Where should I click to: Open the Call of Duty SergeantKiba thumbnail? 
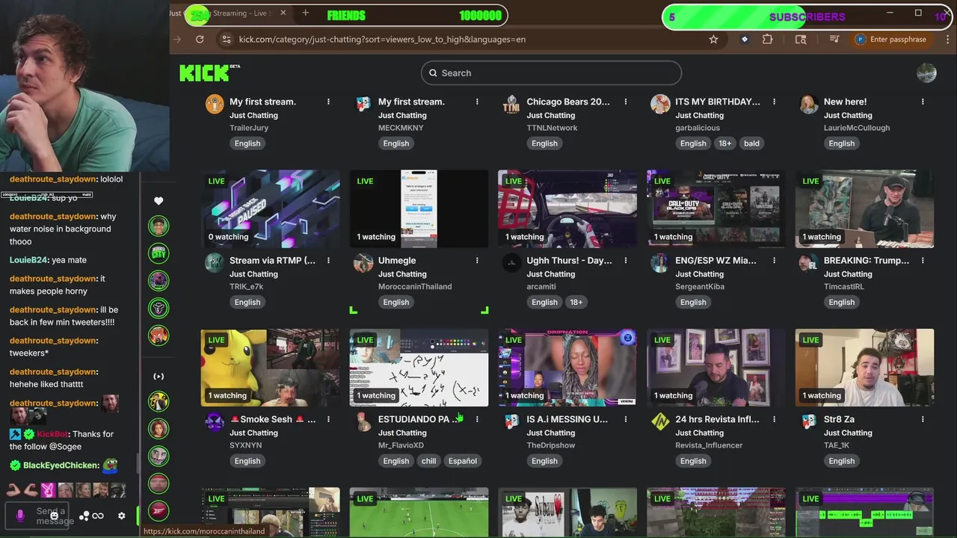coord(716,208)
